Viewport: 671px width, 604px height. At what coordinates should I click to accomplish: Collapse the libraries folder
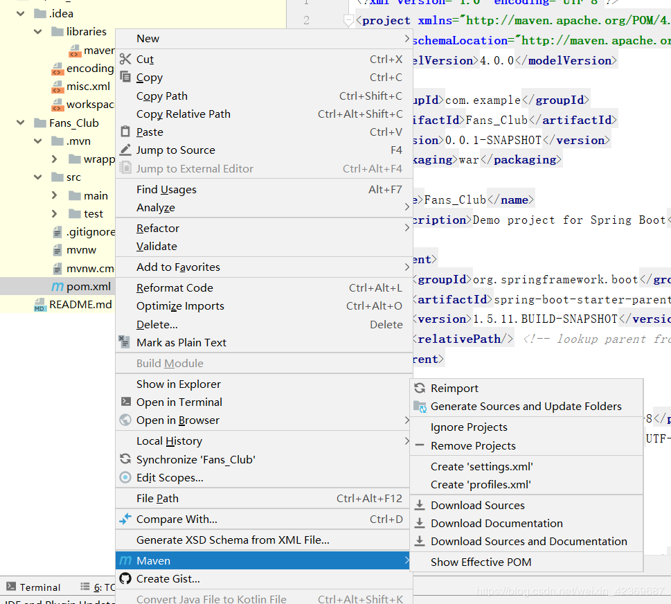[37, 32]
